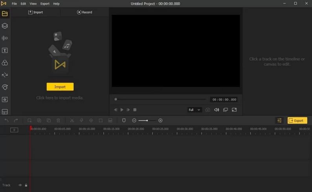Image resolution: width=312 pixels, height=192 pixels.
Task: Click the detach preview window icon
Action: point(226,110)
